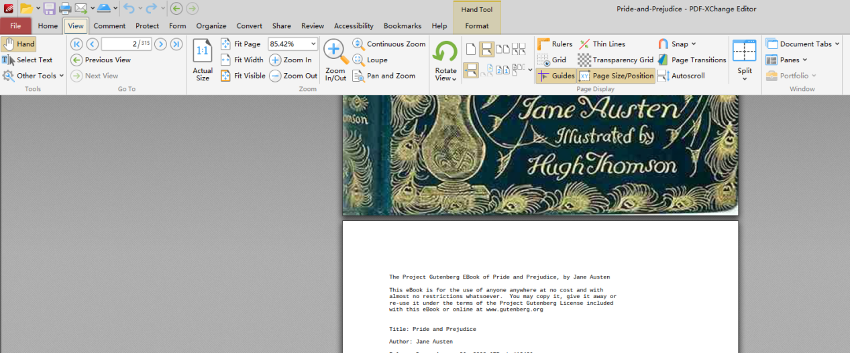Click the Open folder icon
This screenshot has height=353, width=850.
click(26, 9)
